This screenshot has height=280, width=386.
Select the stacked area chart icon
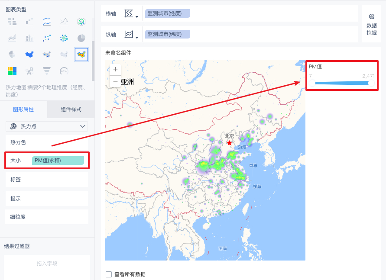click(12, 38)
